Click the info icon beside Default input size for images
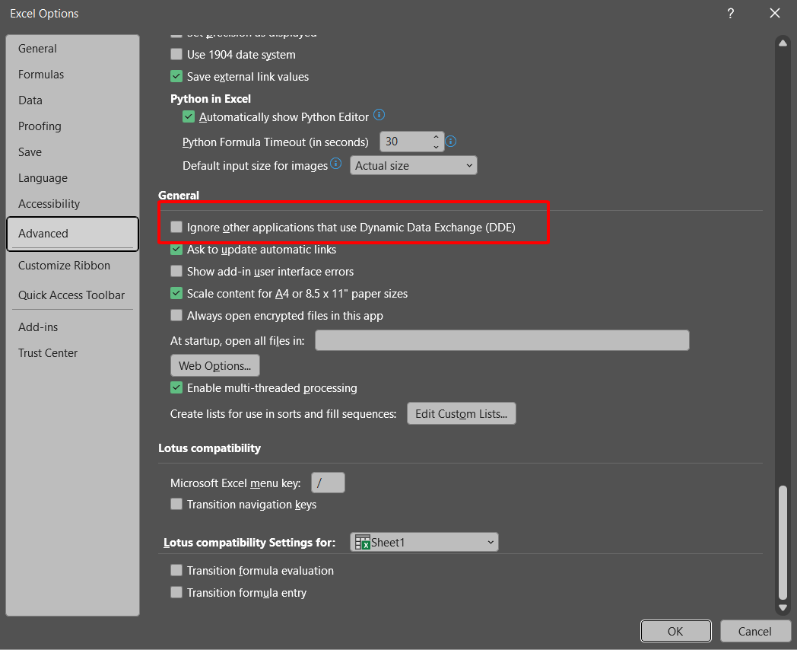This screenshot has height=650, width=797. point(336,164)
